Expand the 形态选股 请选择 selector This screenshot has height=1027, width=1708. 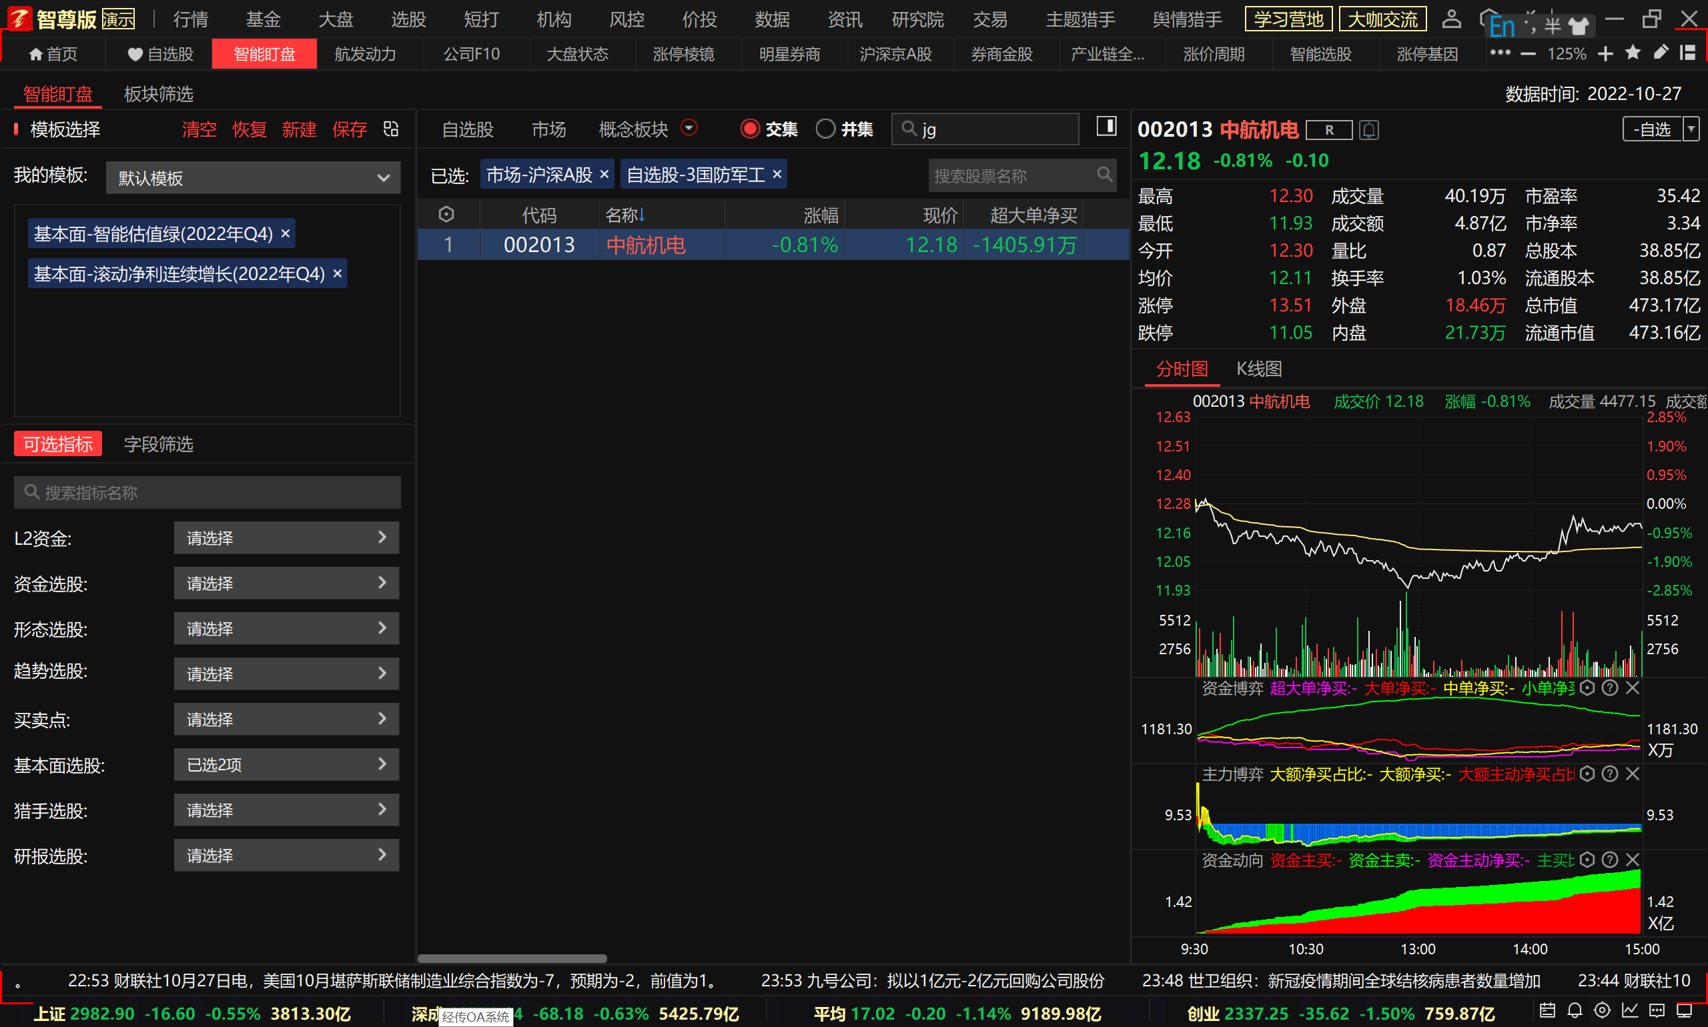287,628
